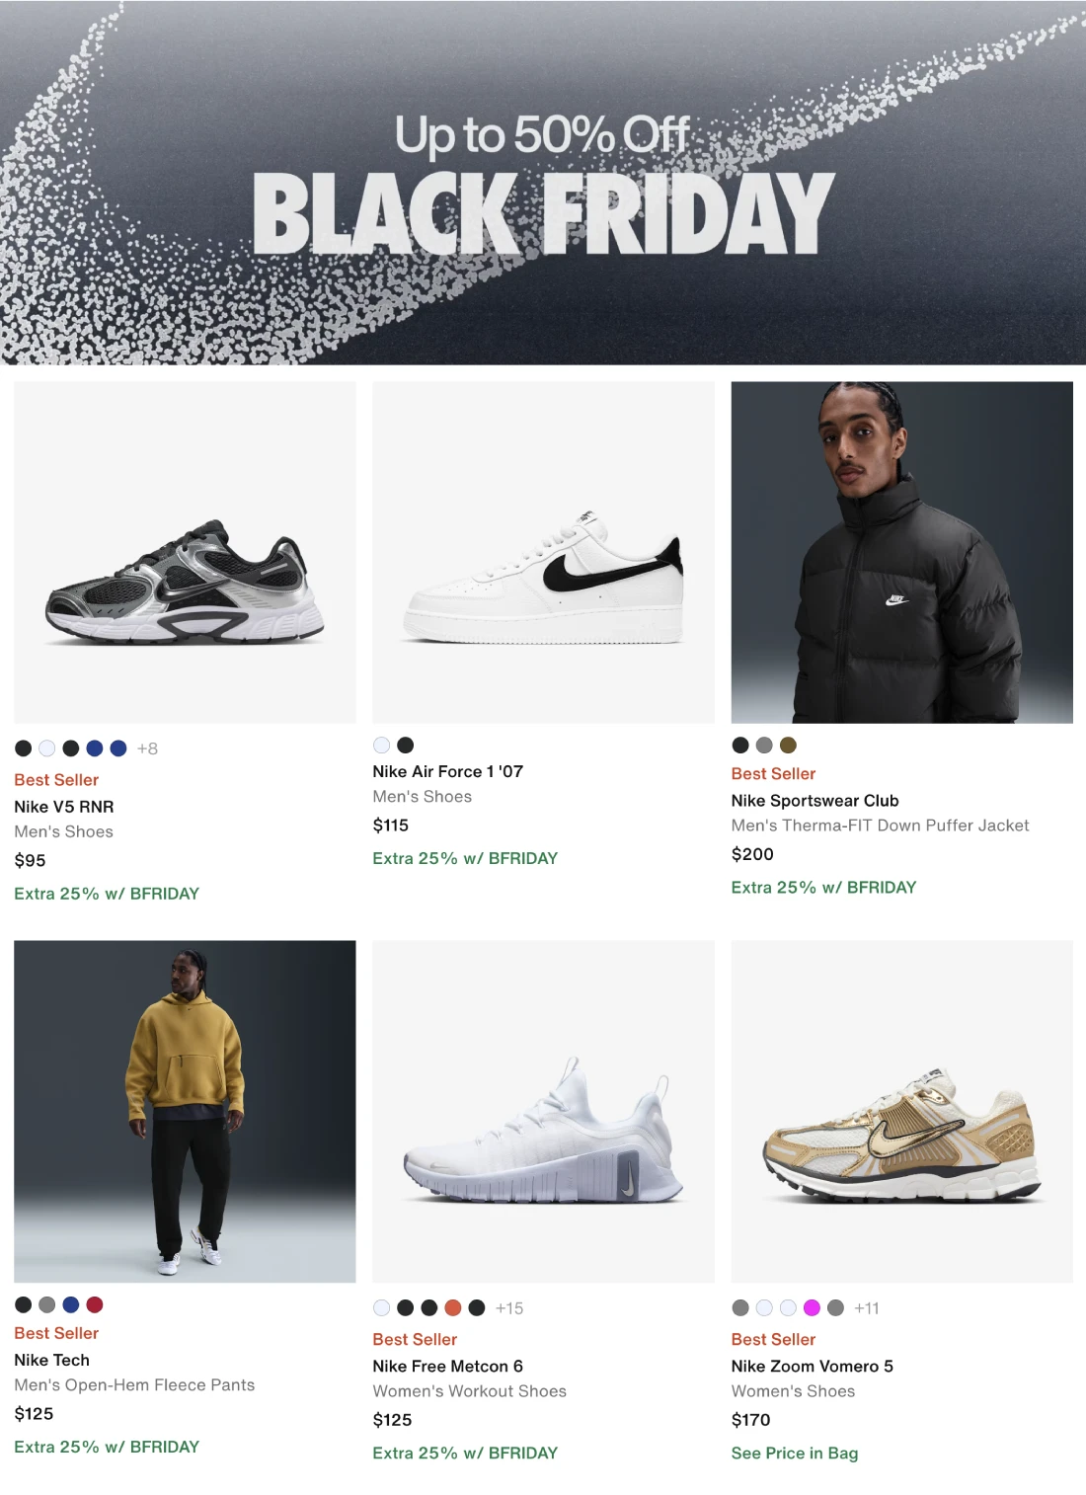Open the Nike V5 RNR shoe image

tap(185, 552)
